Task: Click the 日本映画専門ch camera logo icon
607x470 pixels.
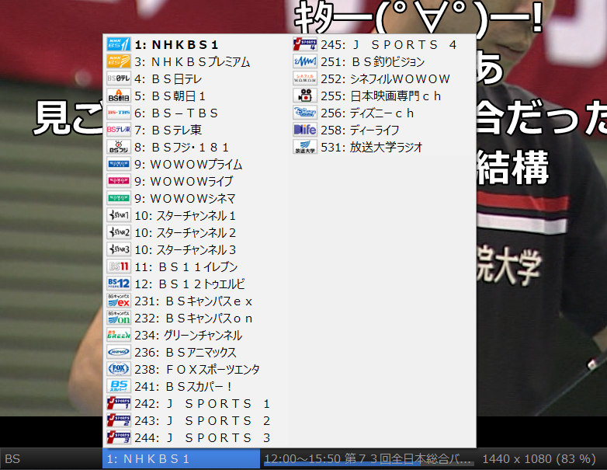Action: [x=304, y=96]
